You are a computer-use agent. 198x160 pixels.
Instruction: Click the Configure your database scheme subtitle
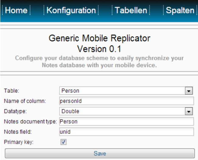click(99, 62)
